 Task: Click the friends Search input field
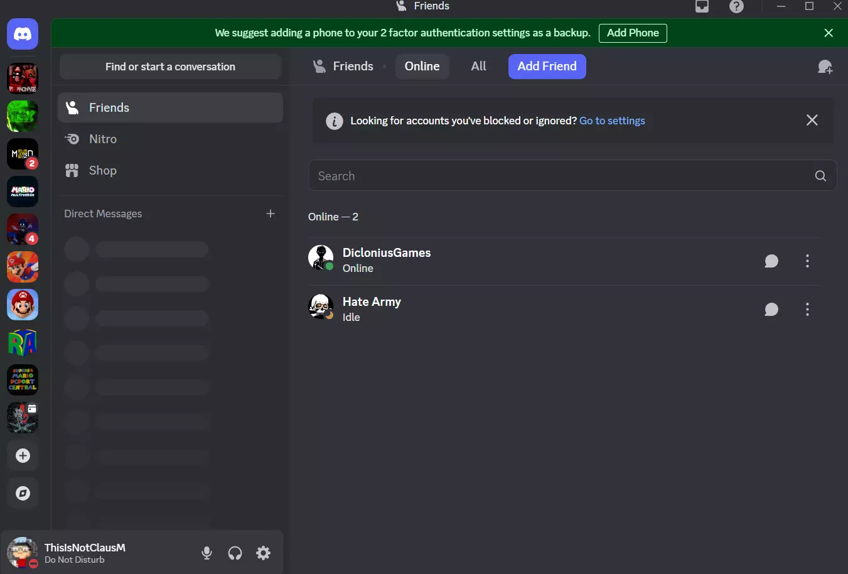(572, 175)
